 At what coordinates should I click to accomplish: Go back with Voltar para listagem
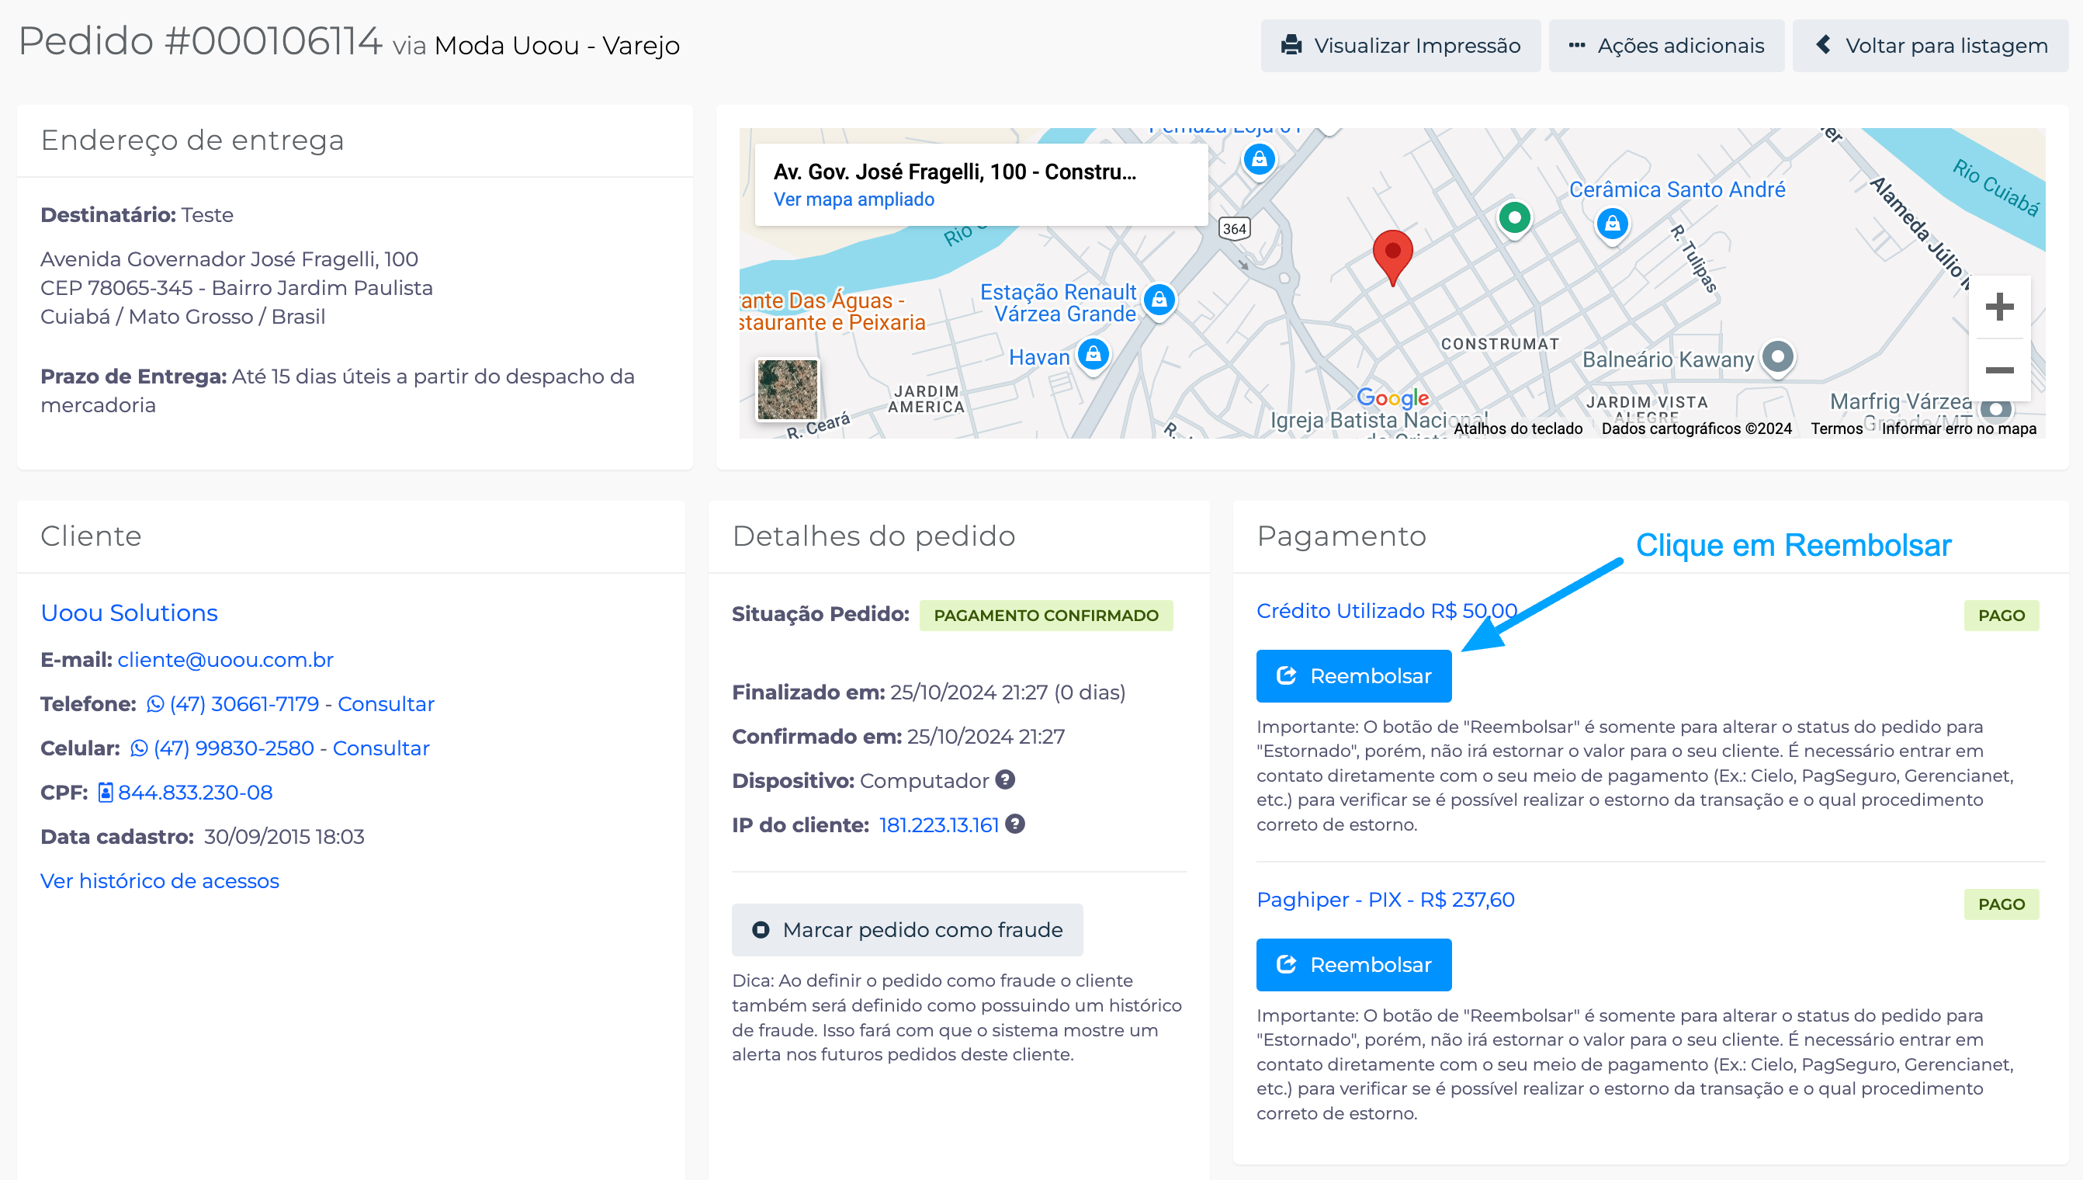pyautogui.click(x=1930, y=45)
